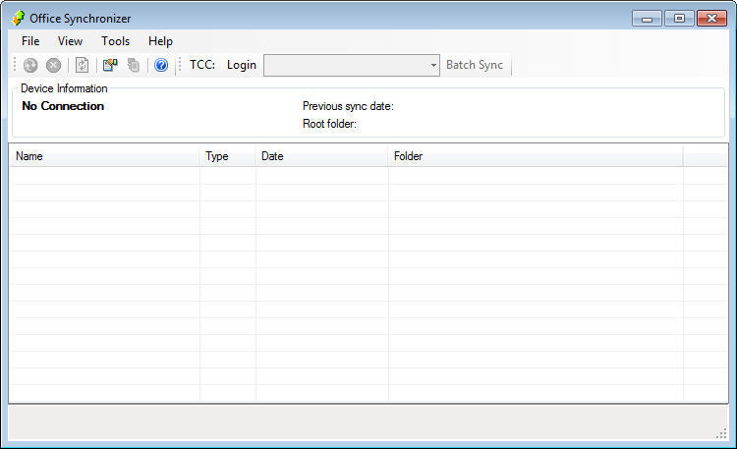737x449 pixels.
Task: Open the View menu
Action: (x=70, y=41)
